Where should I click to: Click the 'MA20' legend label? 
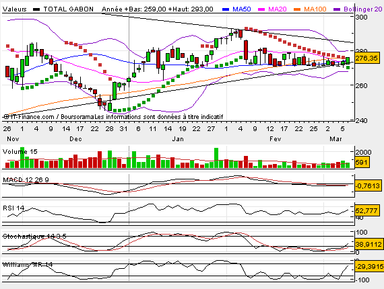(278, 9)
